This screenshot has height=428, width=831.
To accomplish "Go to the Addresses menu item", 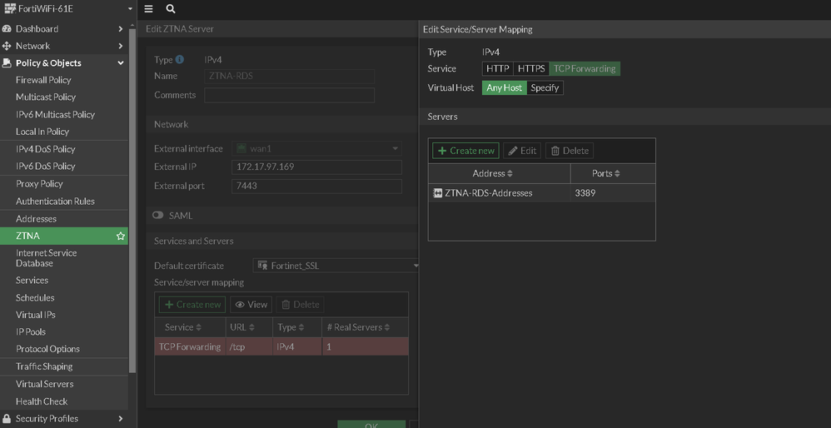I will pos(37,219).
